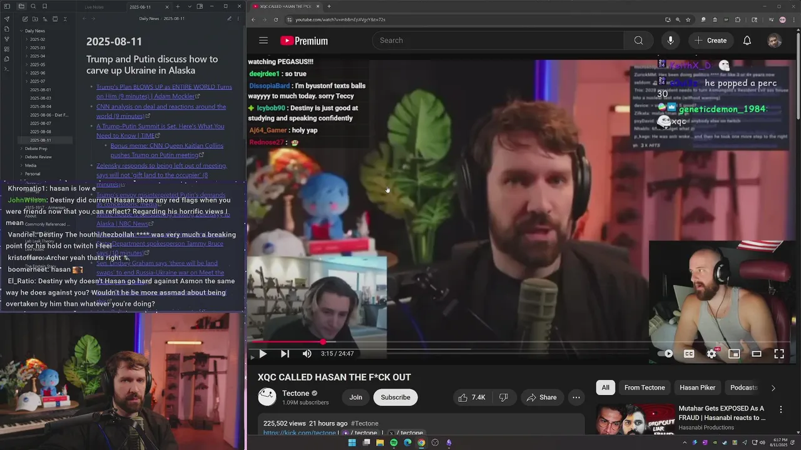This screenshot has height=450, width=801.
Task: Open the Windows Start menu
Action: pos(352,442)
